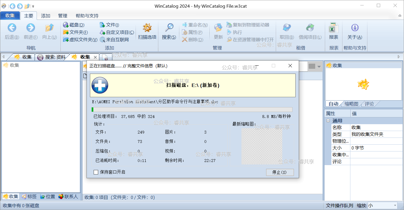
Task: Add custom item 自定义项目(C)
Action: [x=117, y=32]
